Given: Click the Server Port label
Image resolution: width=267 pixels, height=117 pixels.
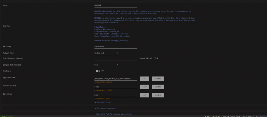Looking at the screenshot, I should [7, 94].
